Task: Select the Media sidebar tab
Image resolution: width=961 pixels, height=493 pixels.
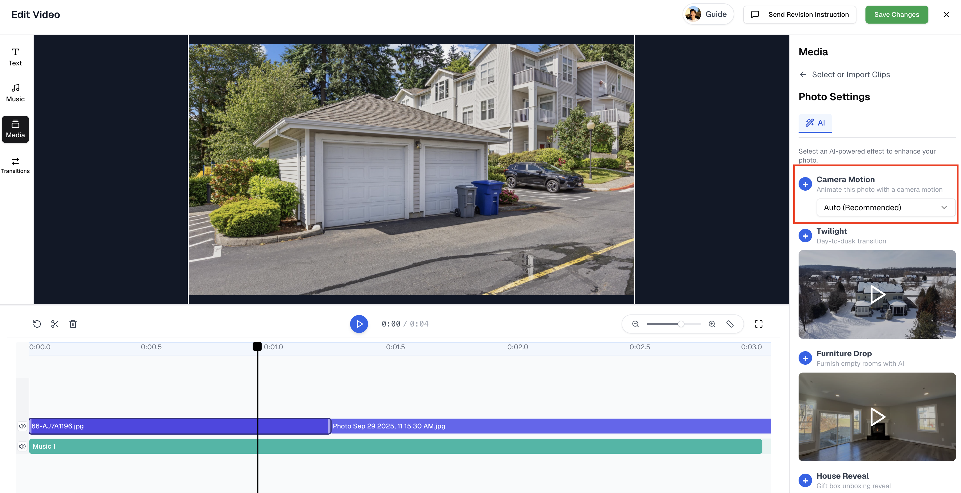Action: 15,129
